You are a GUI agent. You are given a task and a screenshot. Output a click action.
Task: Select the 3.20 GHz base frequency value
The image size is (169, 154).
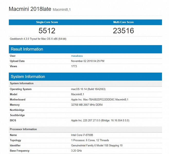[x=76, y=151]
